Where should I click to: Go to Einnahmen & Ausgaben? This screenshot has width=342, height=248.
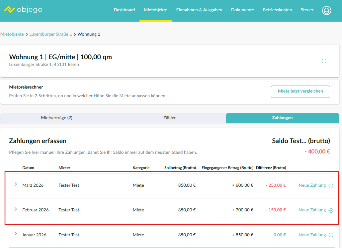pyautogui.click(x=199, y=10)
